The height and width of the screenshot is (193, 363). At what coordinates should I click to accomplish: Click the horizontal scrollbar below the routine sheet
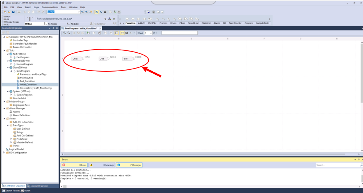(204, 154)
